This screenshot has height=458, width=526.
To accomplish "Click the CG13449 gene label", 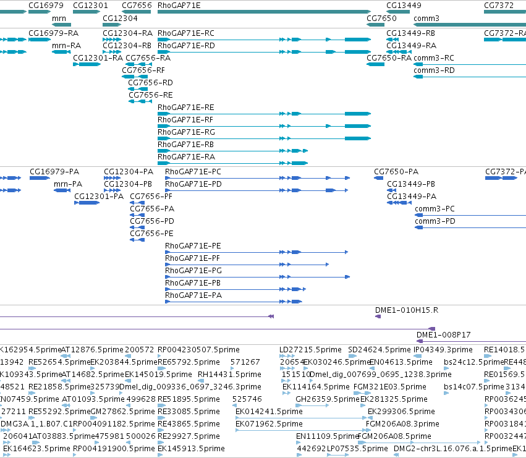I will 404,6.
